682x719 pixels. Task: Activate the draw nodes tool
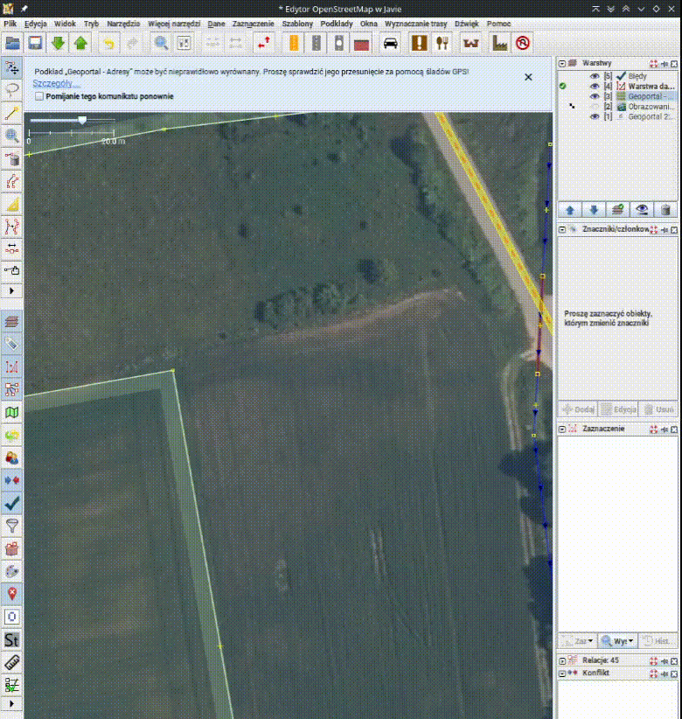click(12, 113)
